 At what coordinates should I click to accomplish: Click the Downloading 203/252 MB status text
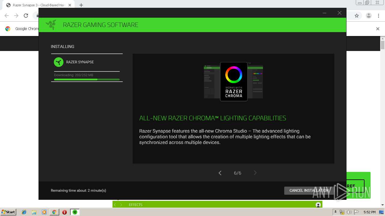(x=73, y=75)
